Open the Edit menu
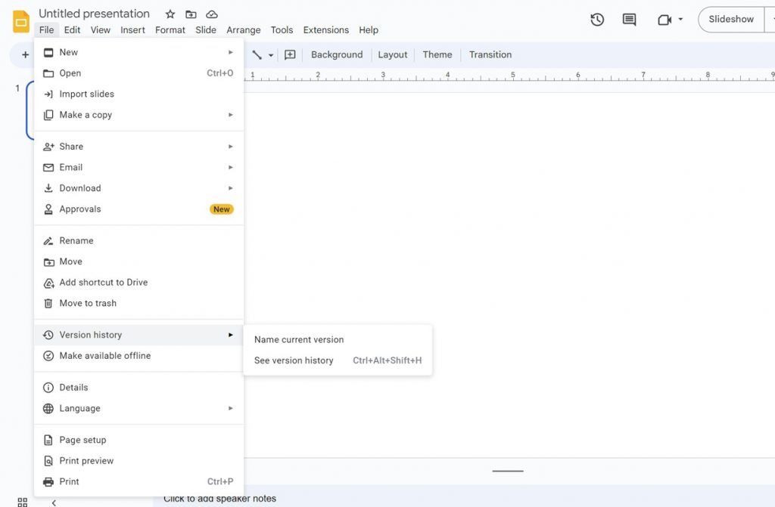The width and height of the screenshot is (775, 507). (72, 30)
